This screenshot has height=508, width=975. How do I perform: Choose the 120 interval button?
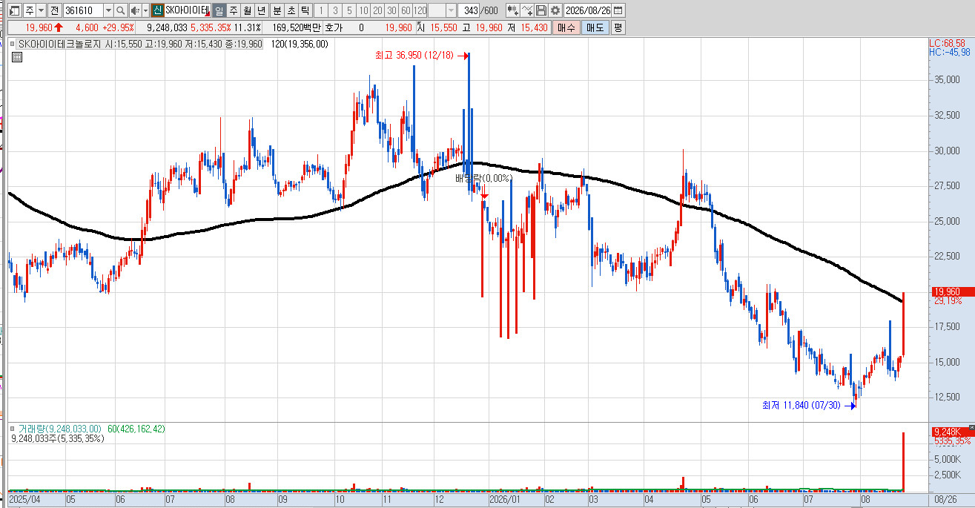[420, 10]
